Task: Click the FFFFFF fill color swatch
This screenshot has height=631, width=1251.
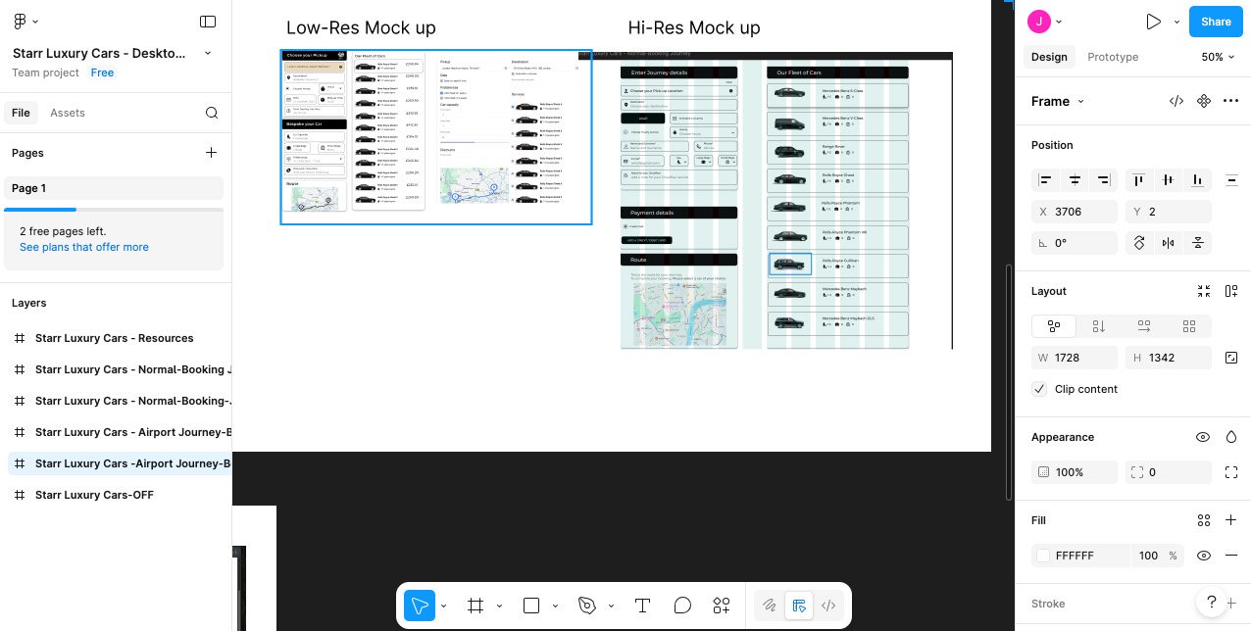Action: pos(1043,556)
